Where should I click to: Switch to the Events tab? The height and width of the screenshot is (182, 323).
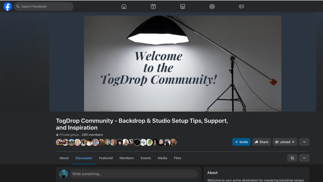coord(146,158)
